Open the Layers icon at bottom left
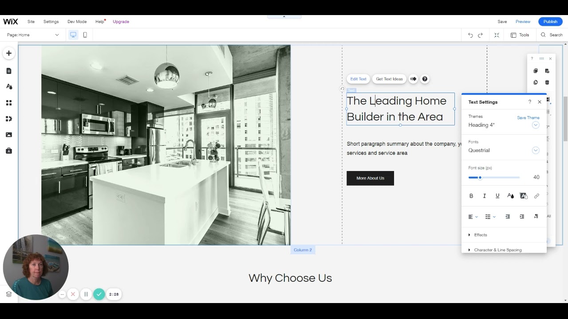Viewport: 568px width, 319px height. (x=8, y=294)
